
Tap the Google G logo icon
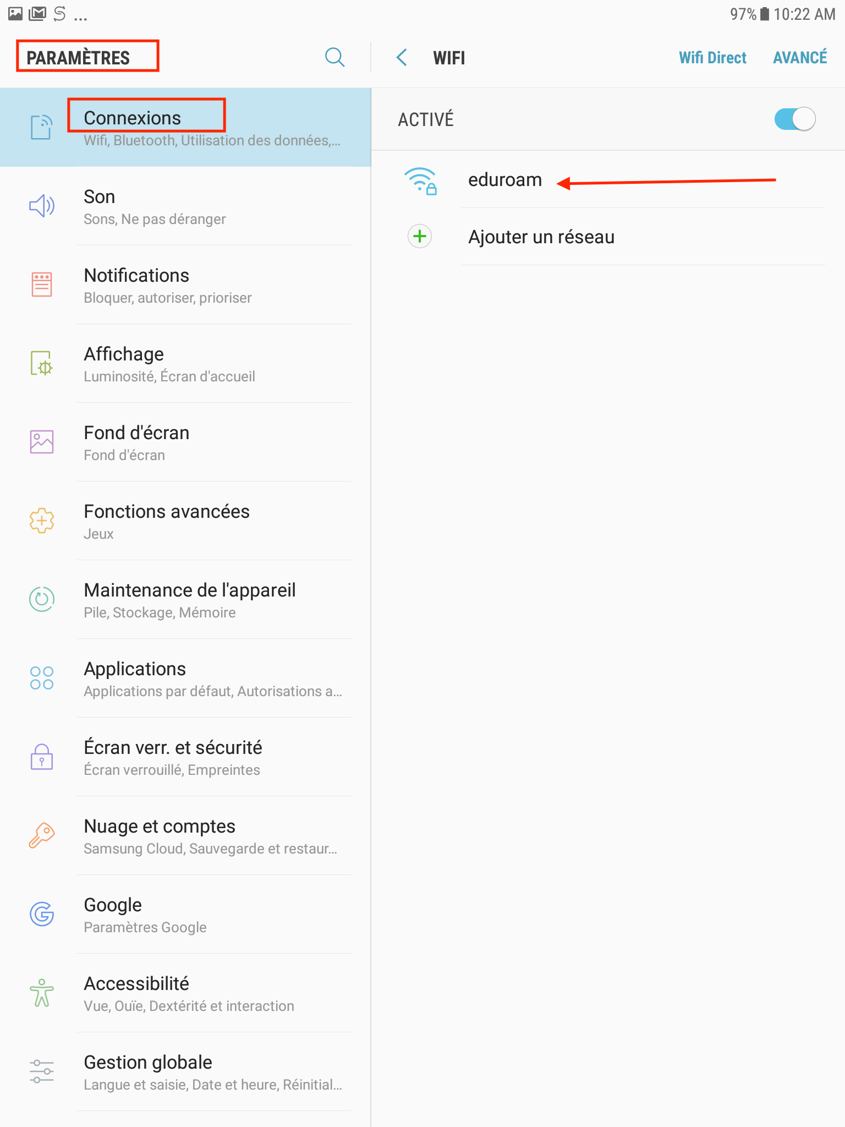tap(42, 914)
